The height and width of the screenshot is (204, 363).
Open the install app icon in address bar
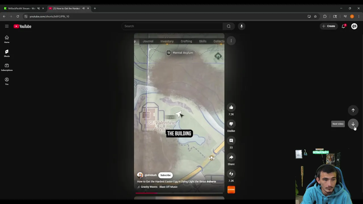pos(309,16)
